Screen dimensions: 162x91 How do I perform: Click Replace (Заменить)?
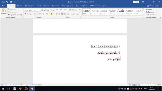[150, 12]
